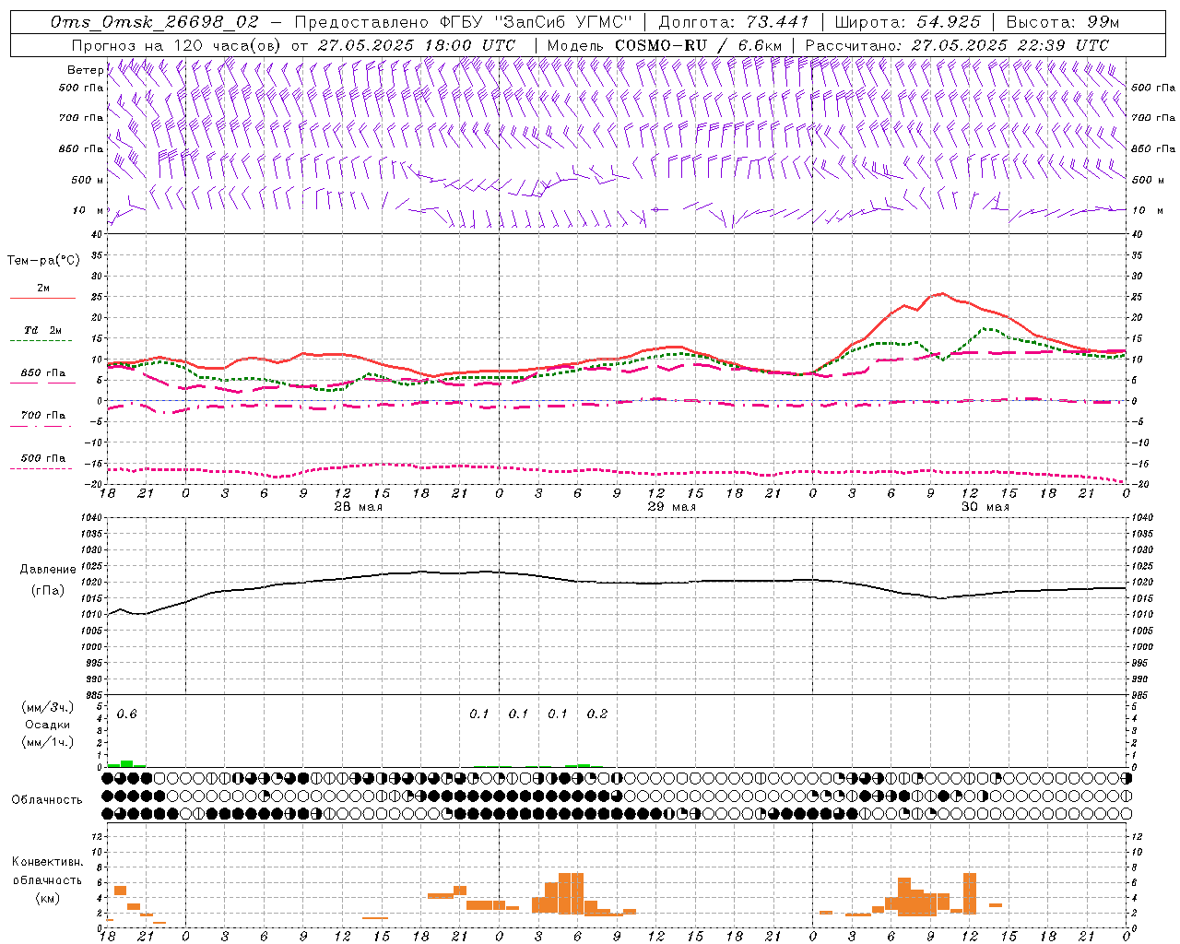
Task: Click the "28 мая" date label
Action: (358, 507)
